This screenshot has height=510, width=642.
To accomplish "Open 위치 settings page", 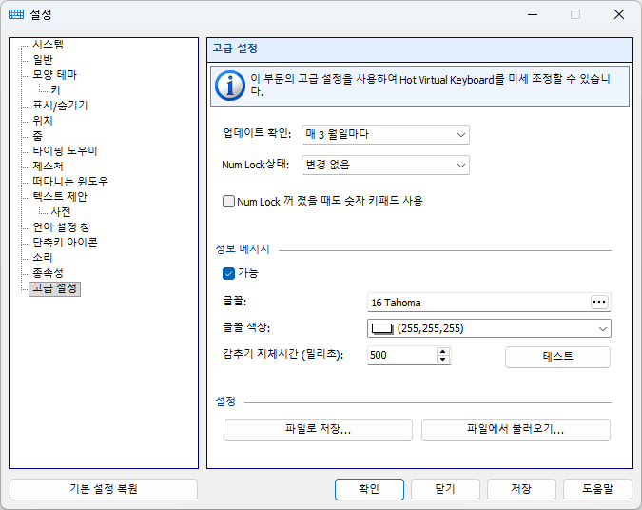I will [x=43, y=121].
